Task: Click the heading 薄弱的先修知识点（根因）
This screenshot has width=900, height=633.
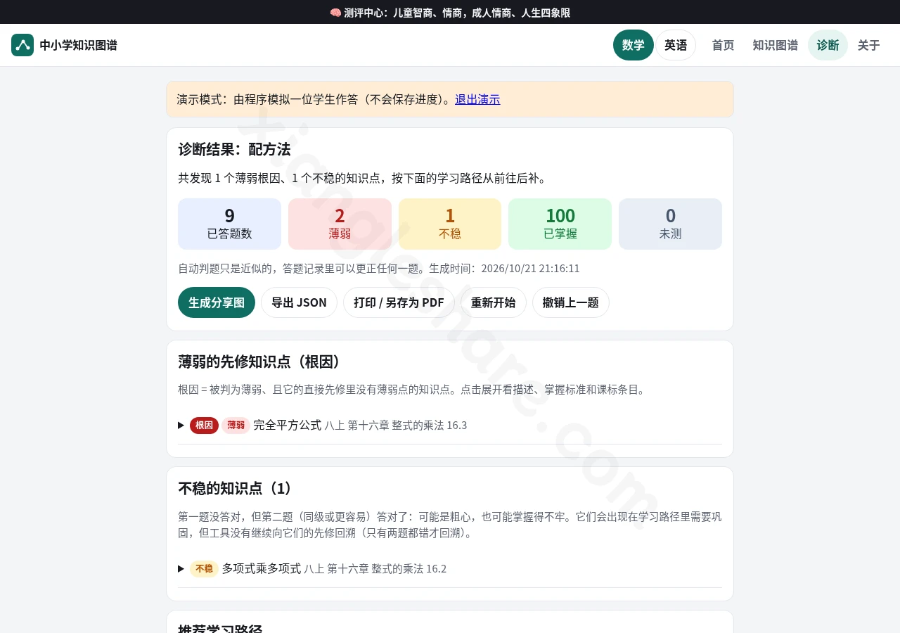Action: (x=262, y=362)
